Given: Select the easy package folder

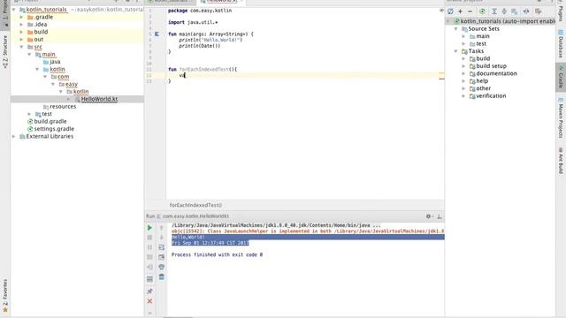Looking at the screenshot, I should [72, 84].
